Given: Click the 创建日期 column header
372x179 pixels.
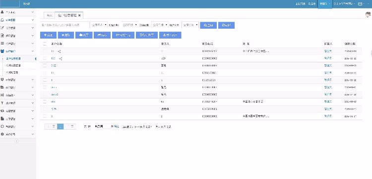Looking at the screenshot, I should [350, 44].
